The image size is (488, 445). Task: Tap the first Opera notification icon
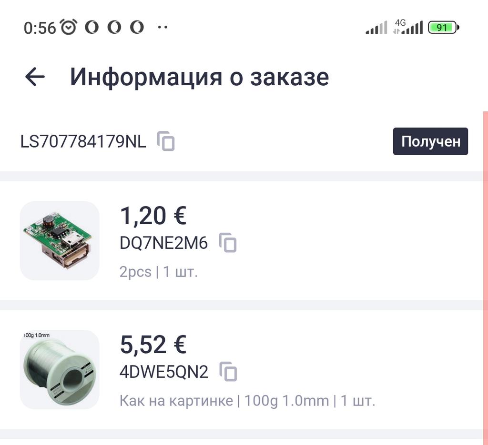click(91, 27)
